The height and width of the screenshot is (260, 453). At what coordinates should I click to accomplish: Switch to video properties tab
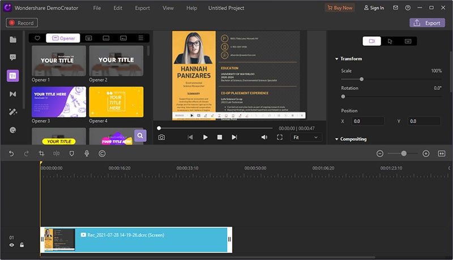pyautogui.click(x=371, y=41)
